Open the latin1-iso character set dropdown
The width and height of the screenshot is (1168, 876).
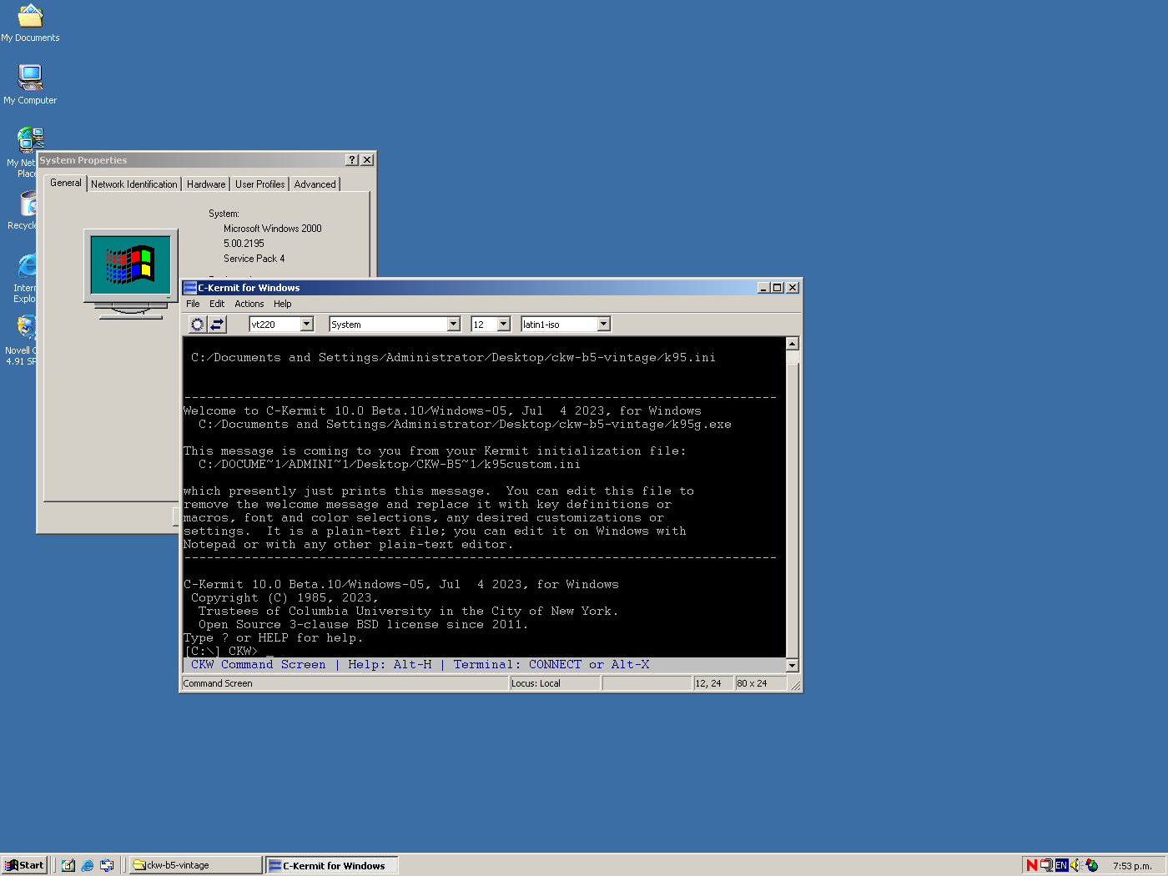click(x=604, y=325)
